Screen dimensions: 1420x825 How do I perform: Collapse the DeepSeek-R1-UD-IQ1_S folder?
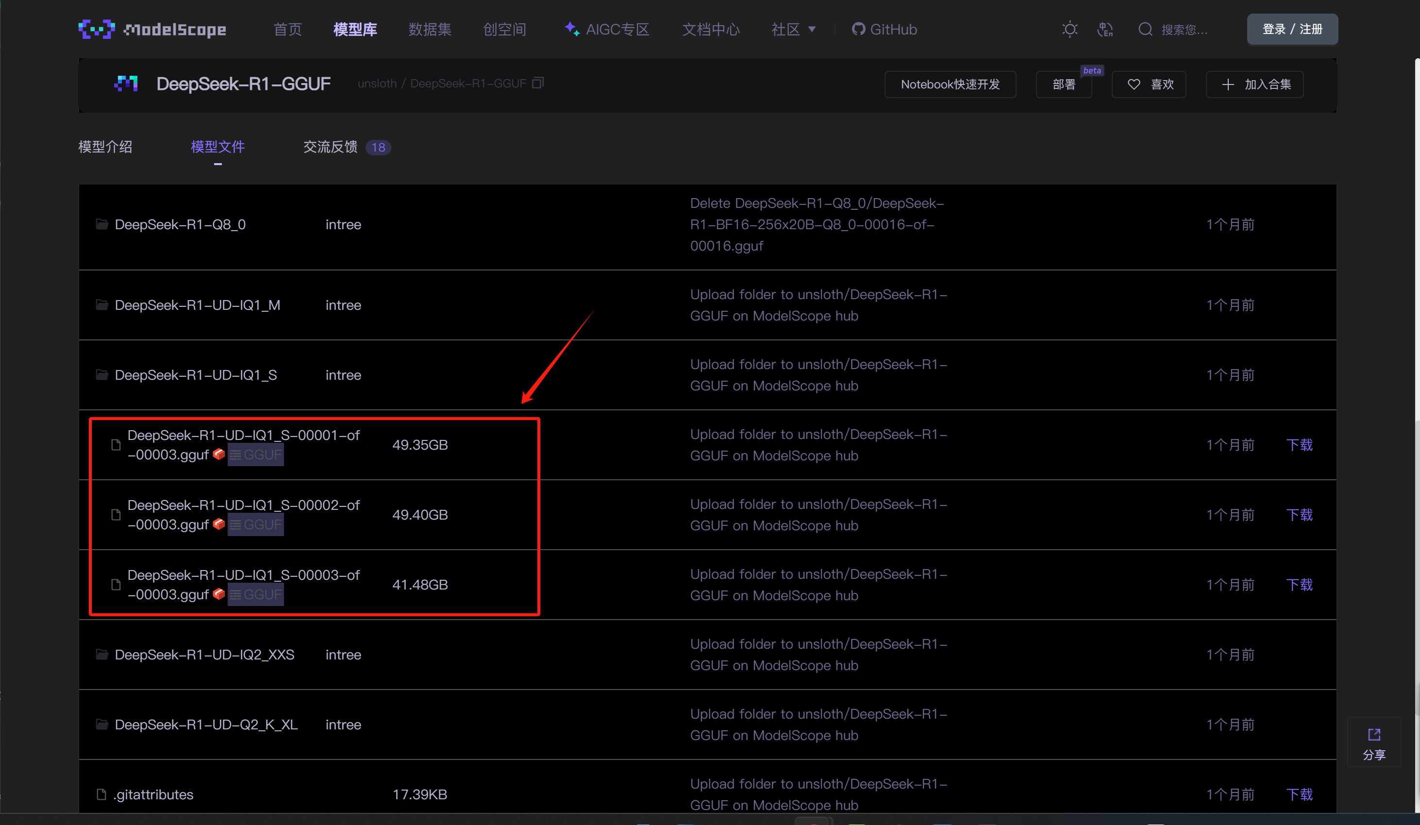pyautogui.click(x=196, y=375)
